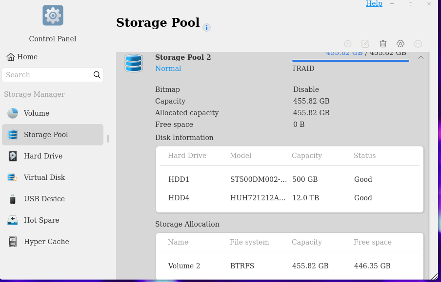
Task: Click in the Search input field
Action: (x=48, y=75)
